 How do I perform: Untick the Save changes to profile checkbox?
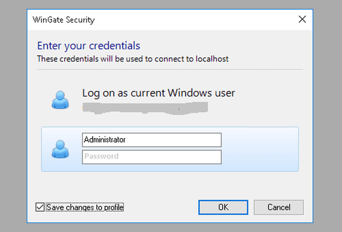(x=40, y=207)
